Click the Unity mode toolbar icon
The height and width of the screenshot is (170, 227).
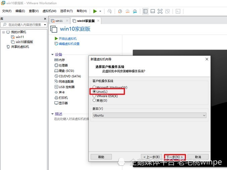(167, 11)
